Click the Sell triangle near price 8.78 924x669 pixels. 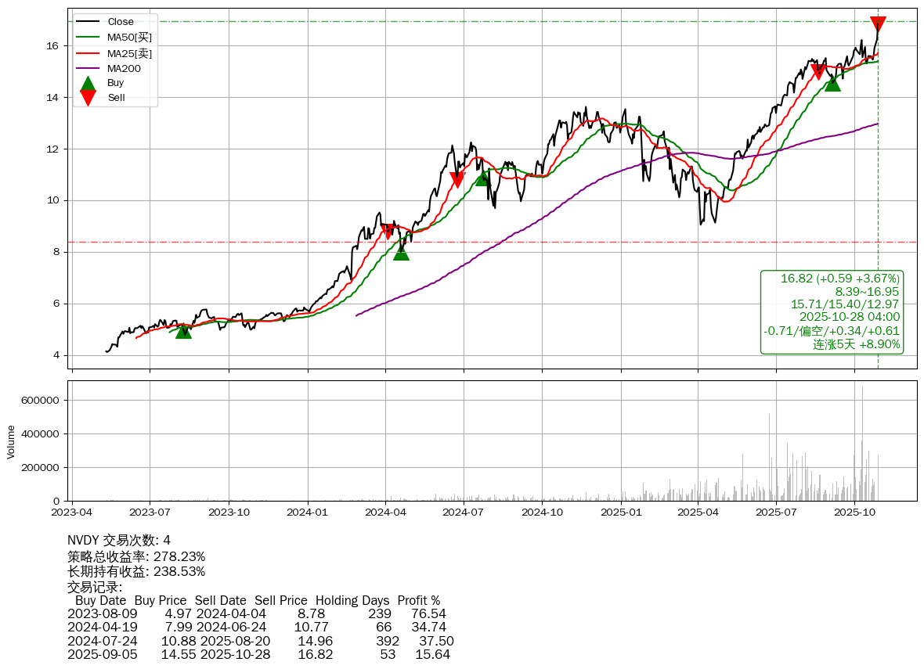pos(388,231)
